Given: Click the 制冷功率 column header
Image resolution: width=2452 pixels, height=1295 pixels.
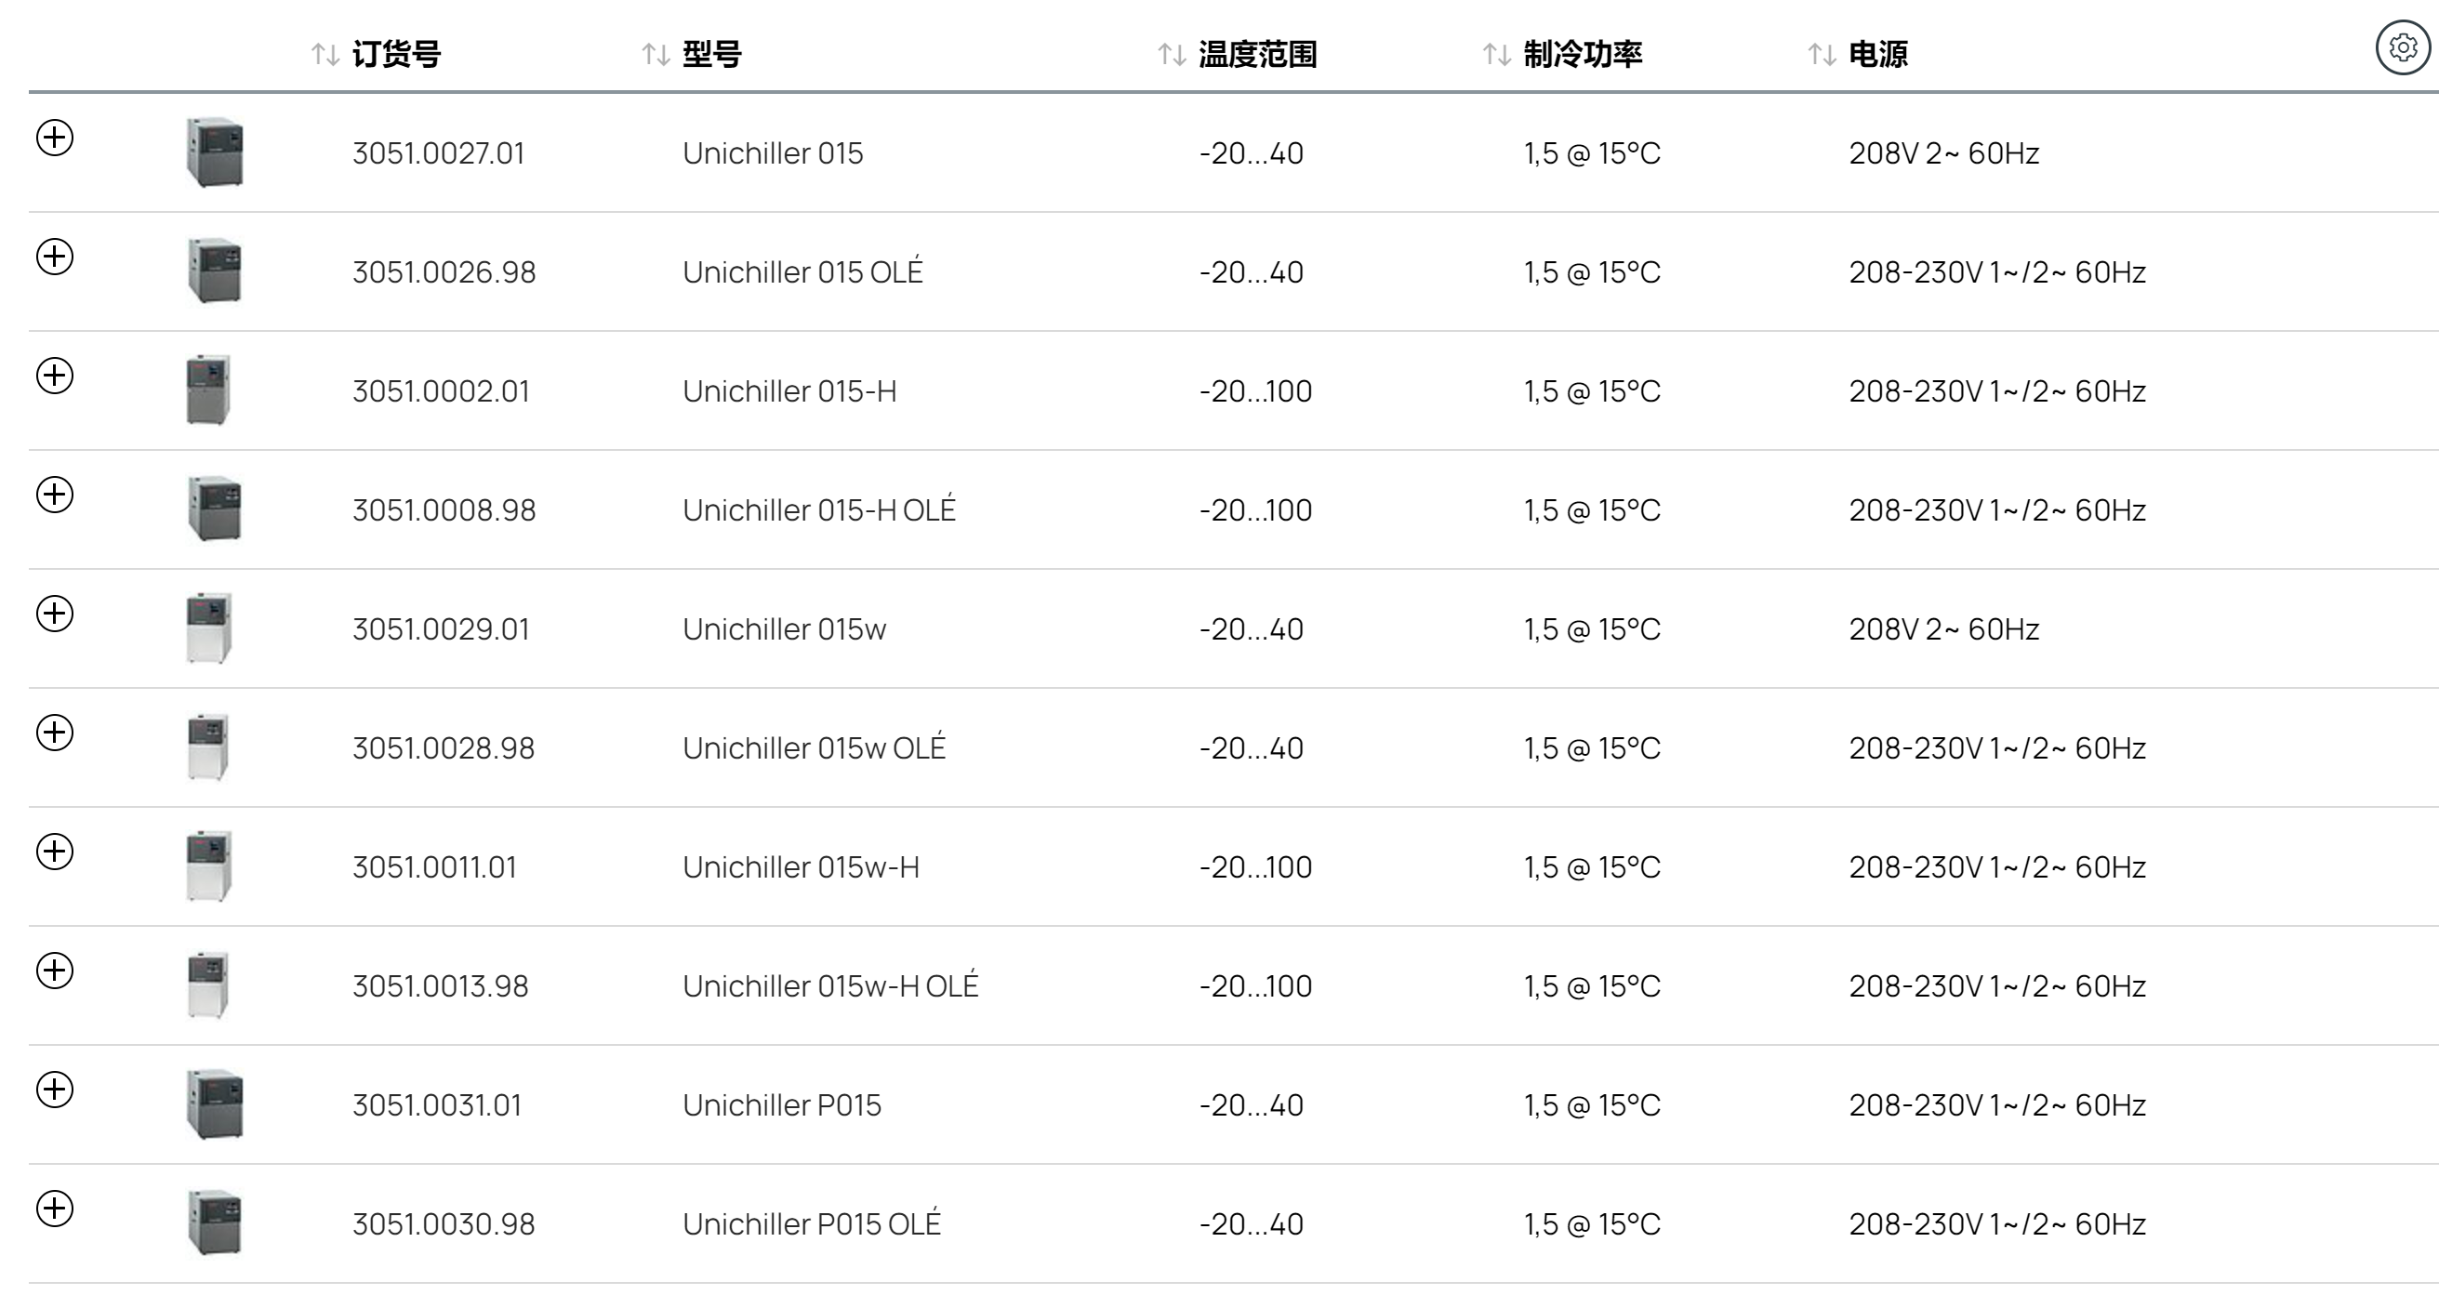Looking at the screenshot, I should 1583,54.
